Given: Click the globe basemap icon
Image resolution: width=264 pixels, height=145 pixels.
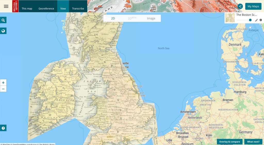Looking at the screenshot, I should point(3,31).
